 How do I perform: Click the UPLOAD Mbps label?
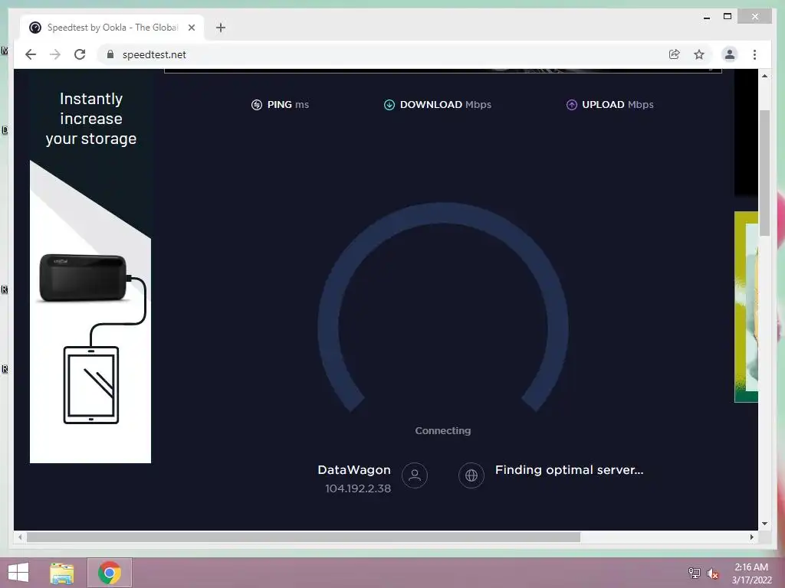[617, 104]
